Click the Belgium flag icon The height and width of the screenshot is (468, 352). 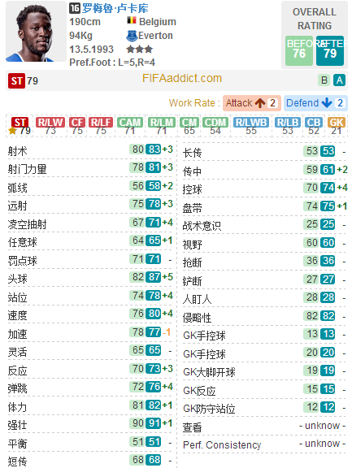pyautogui.click(x=132, y=21)
